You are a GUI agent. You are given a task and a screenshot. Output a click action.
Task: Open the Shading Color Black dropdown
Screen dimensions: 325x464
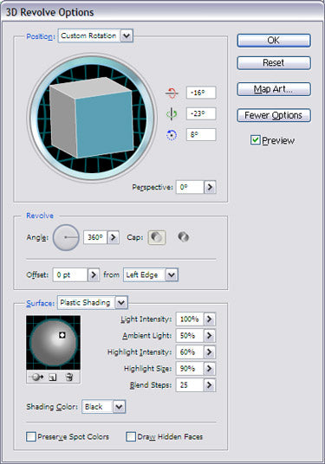pos(119,407)
